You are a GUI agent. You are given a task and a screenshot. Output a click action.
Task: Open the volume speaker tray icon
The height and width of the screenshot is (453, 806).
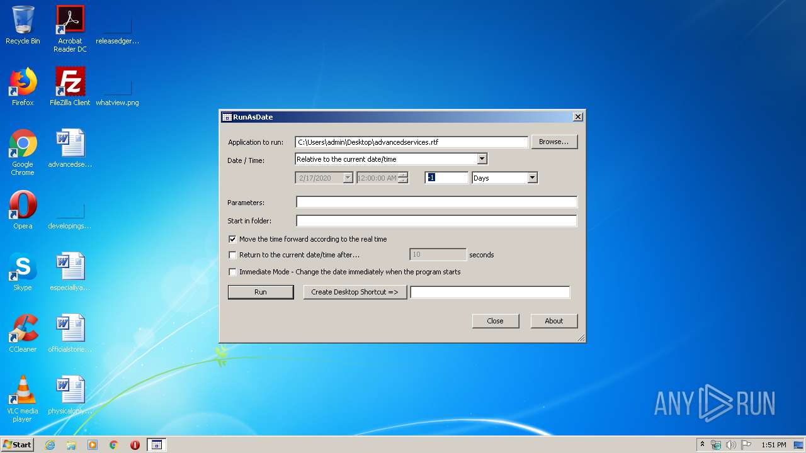click(730, 445)
